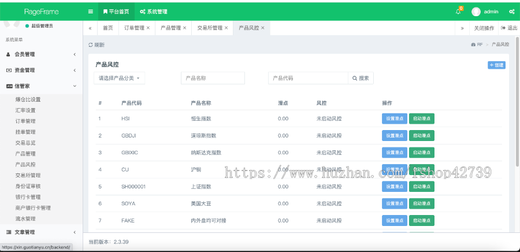Open 爆仓比设置 in the sidebar
The image size is (520, 252).
coord(28,99)
